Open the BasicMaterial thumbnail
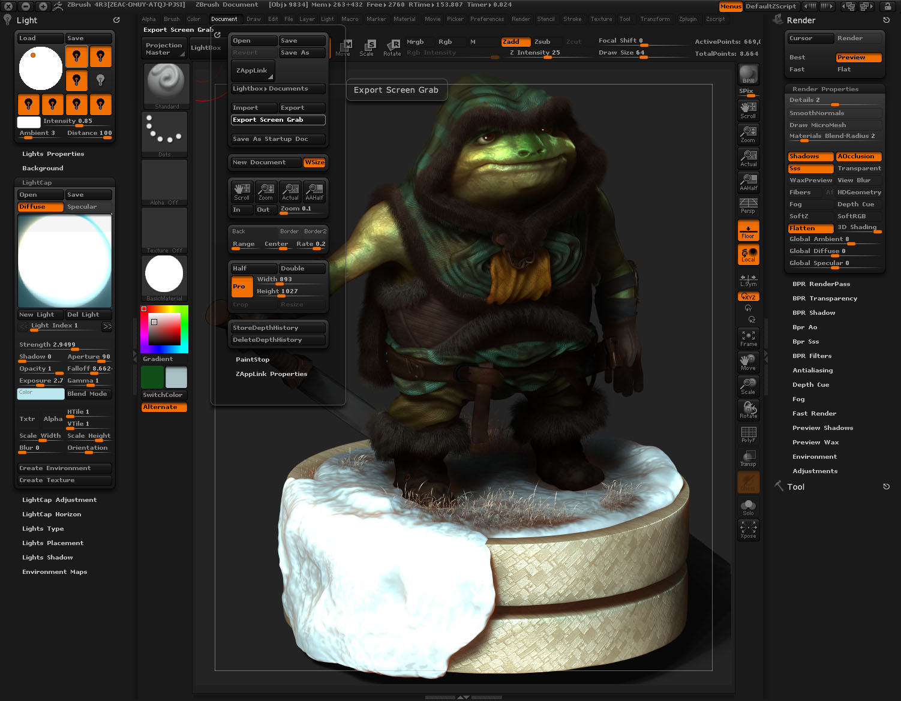Screen dimensions: 901x701 tap(164, 278)
